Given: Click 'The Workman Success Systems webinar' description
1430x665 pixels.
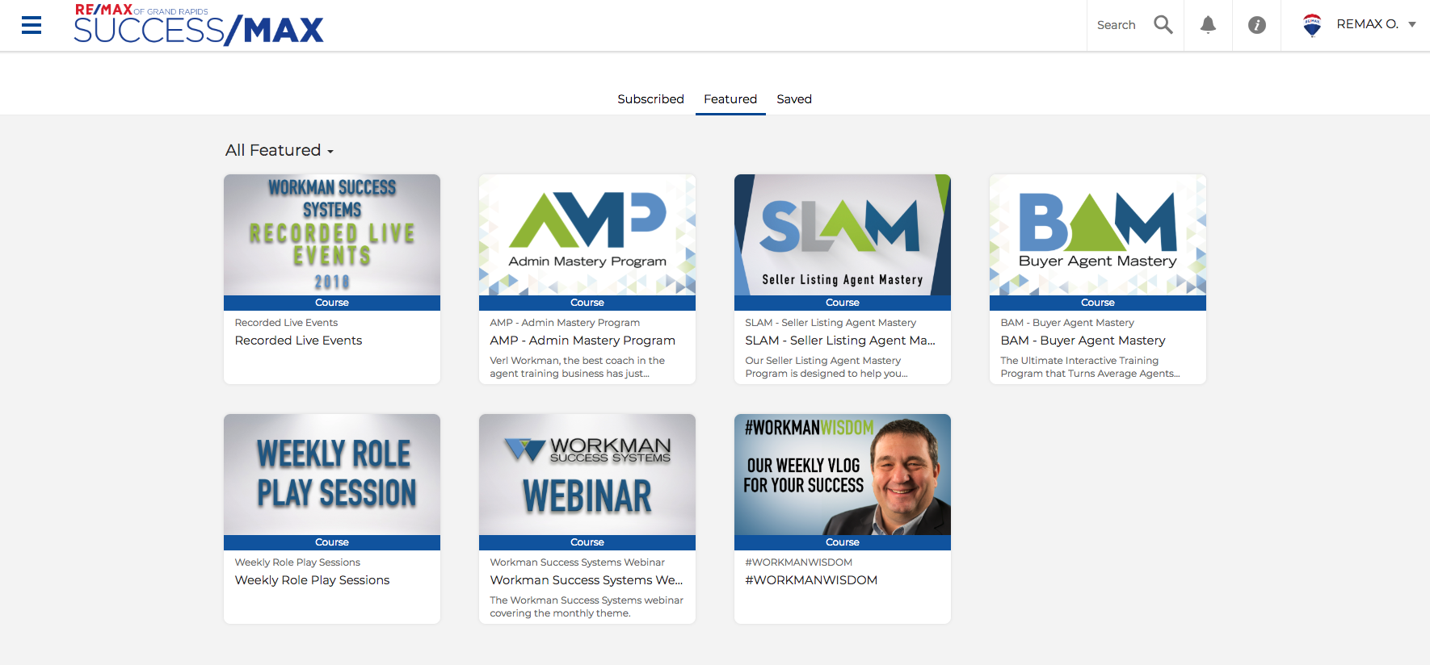Looking at the screenshot, I should click(x=587, y=607).
